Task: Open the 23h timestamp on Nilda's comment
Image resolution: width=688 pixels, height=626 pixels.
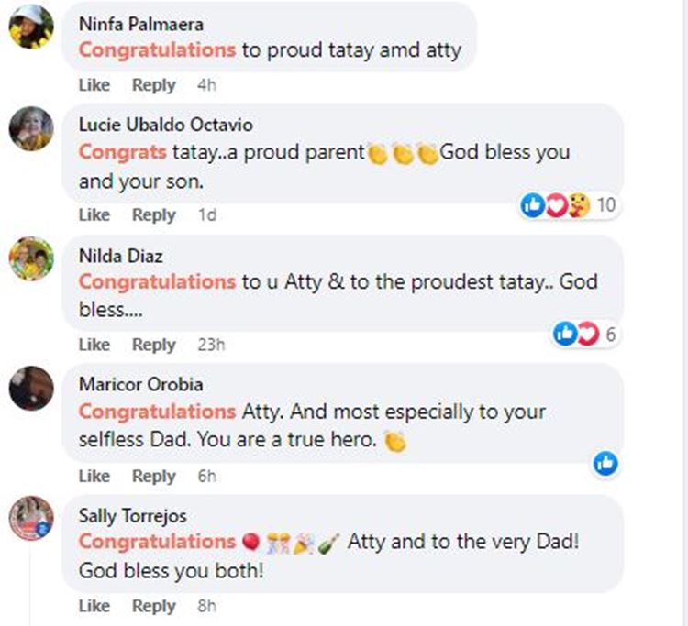Action: [x=211, y=346]
